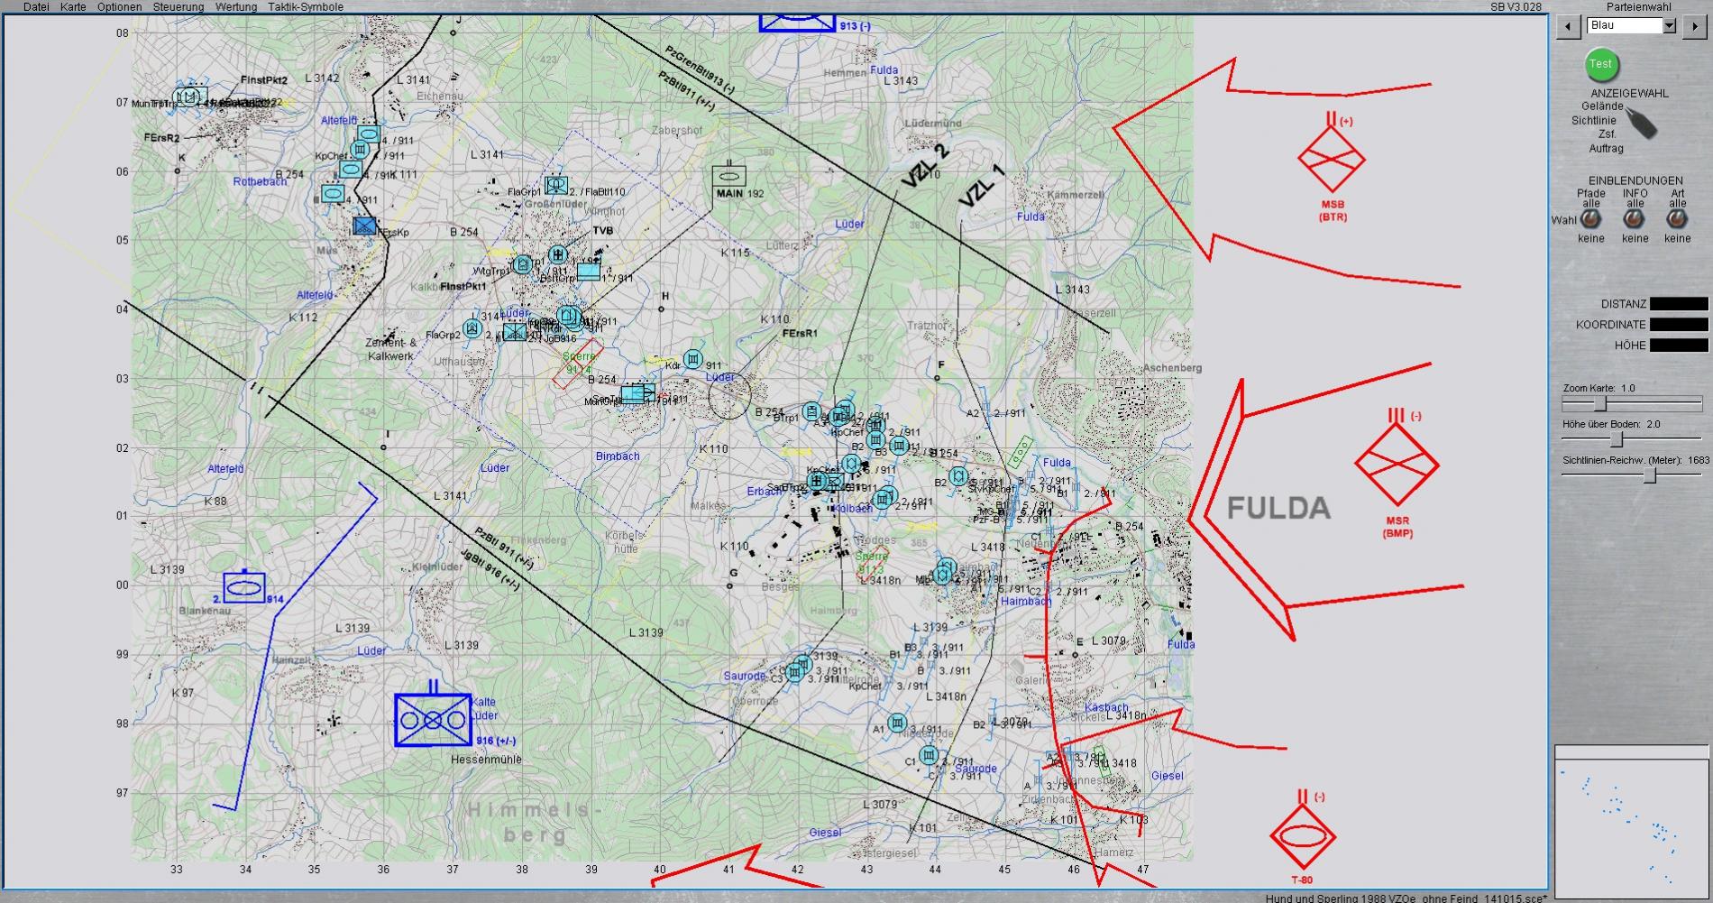
Task: Click the MAIN 192 command post symbol
Action: coord(728,176)
